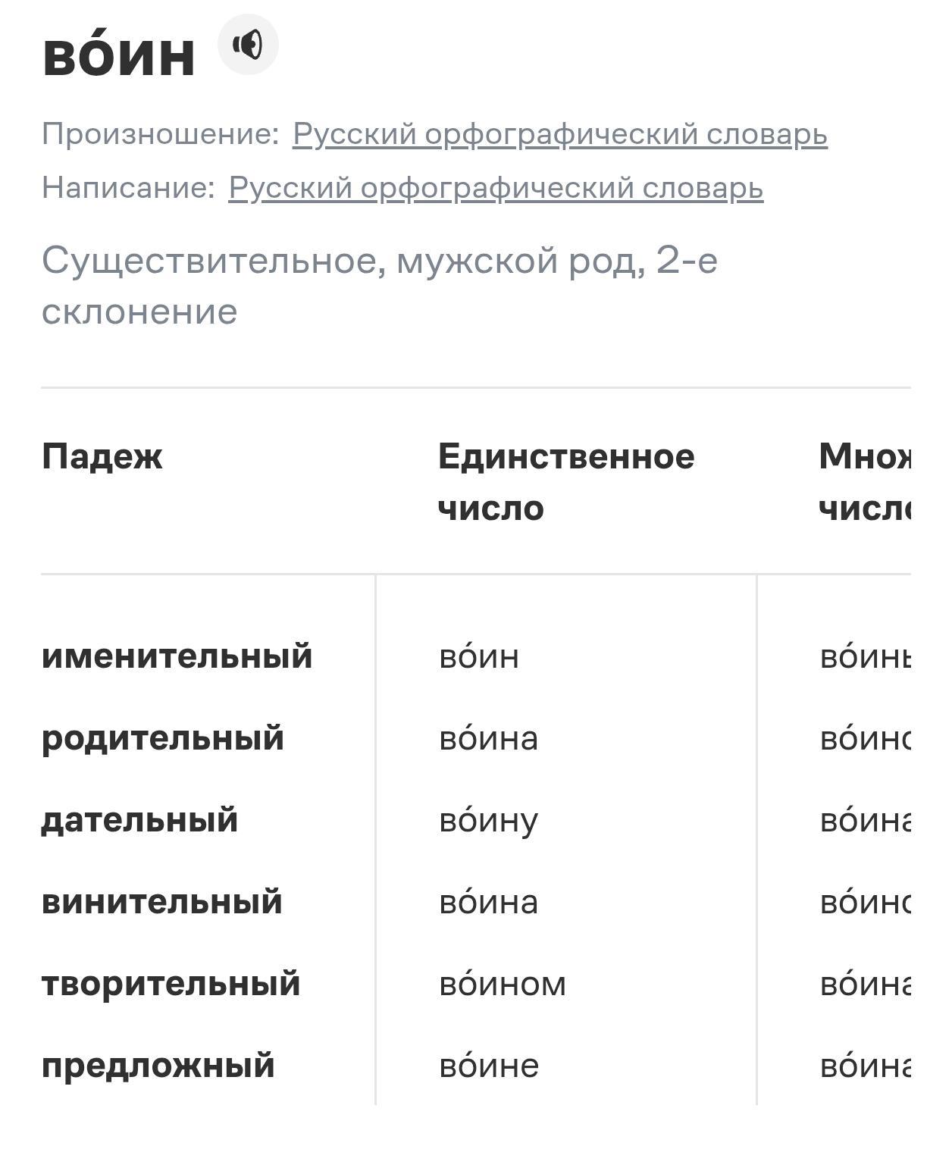Viewport: 952px width, 1171px height.
Task: Select the Единственное число column header
Action: tap(565, 481)
